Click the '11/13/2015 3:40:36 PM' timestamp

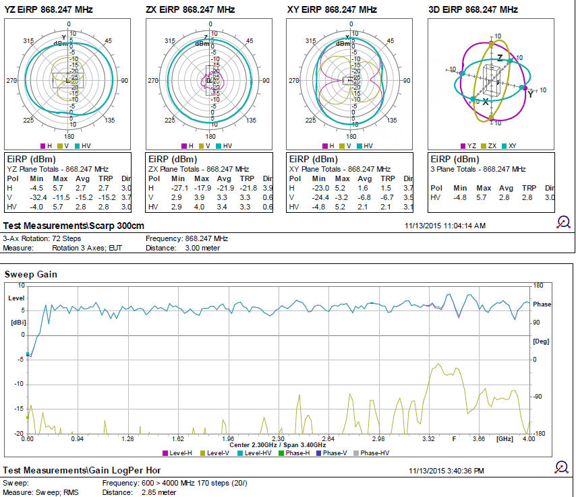coord(447,471)
